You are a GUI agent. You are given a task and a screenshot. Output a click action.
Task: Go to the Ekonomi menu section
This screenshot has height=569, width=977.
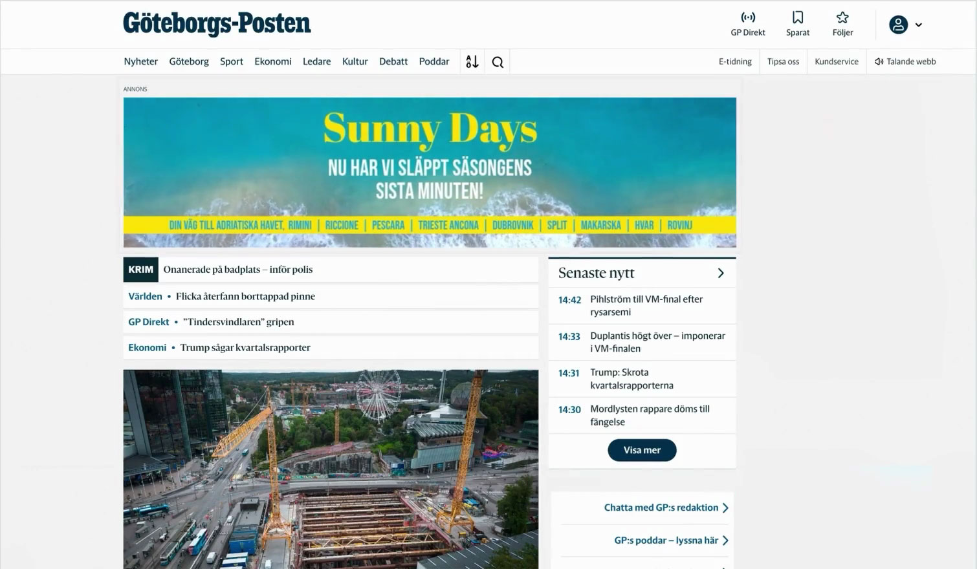[x=272, y=61]
